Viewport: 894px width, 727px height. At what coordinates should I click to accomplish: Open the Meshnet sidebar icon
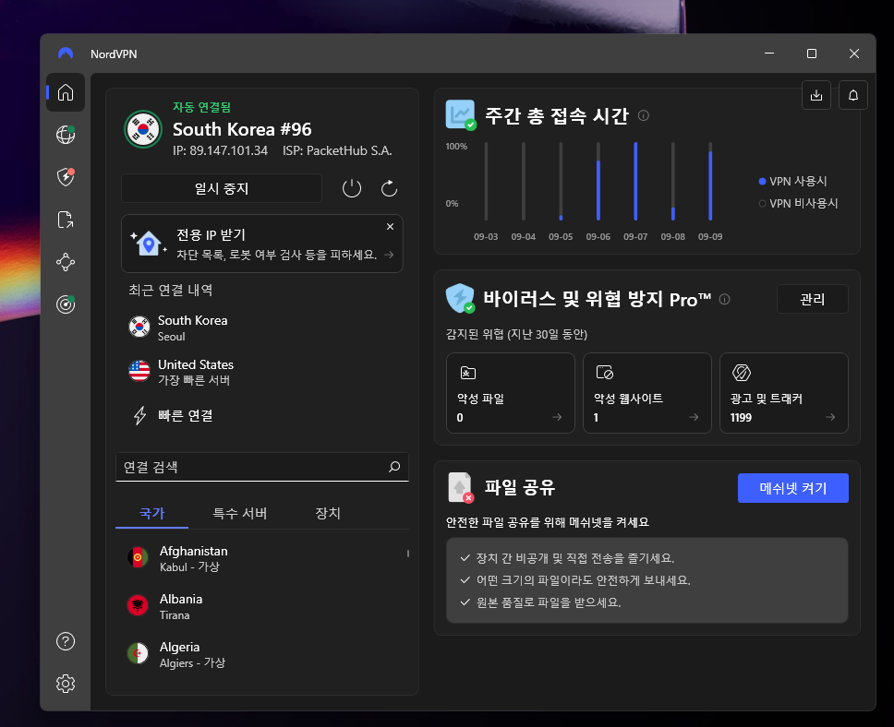(x=66, y=262)
